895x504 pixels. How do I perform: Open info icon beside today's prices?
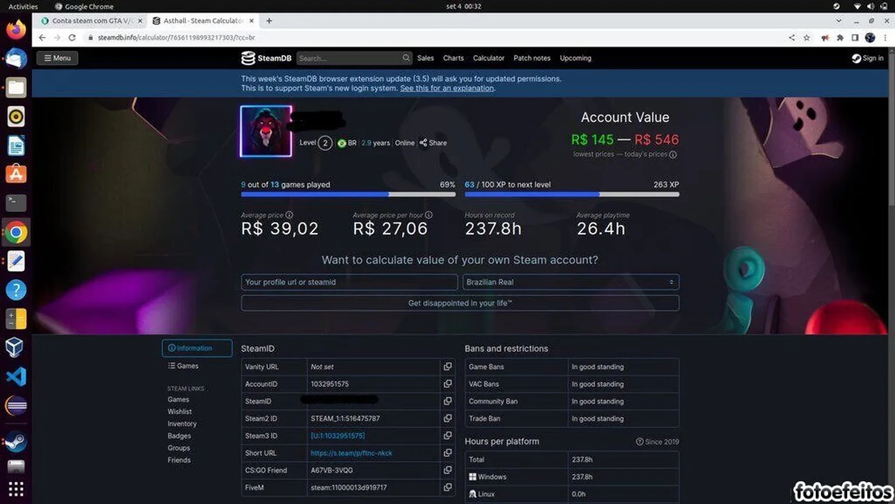(x=673, y=154)
